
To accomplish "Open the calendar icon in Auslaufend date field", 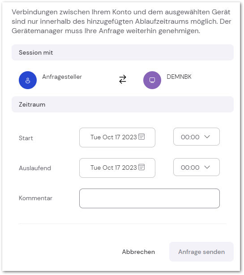I will click(x=141, y=167).
